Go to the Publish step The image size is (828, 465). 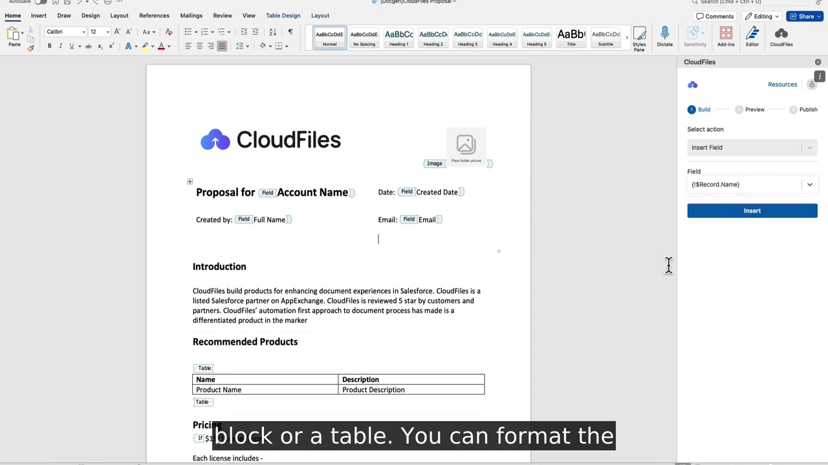(803, 110)
